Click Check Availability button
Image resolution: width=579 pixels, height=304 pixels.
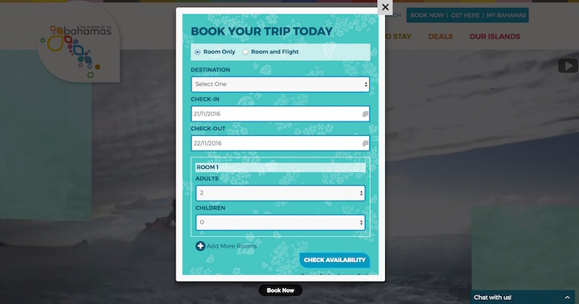pyautogui.click(x=335, y=260)
